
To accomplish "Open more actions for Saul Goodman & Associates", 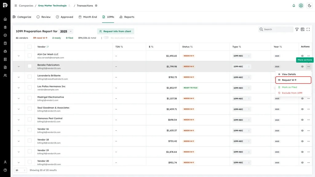I will click(309, 109).
